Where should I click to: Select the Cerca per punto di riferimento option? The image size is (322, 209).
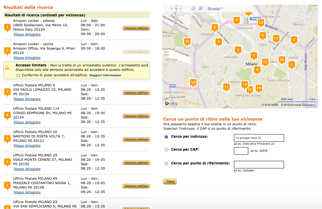point(166,163)
